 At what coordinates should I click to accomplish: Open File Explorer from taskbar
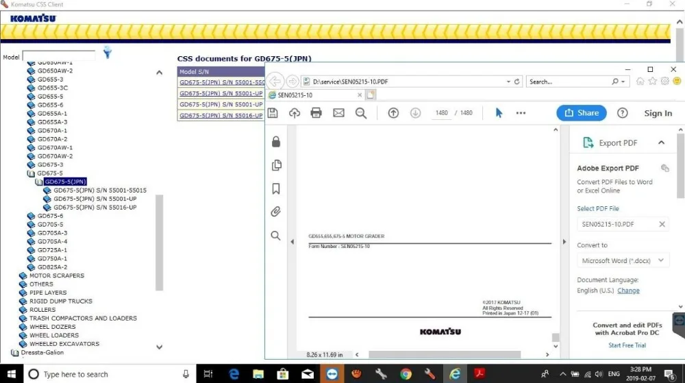[x=258, y=374]
